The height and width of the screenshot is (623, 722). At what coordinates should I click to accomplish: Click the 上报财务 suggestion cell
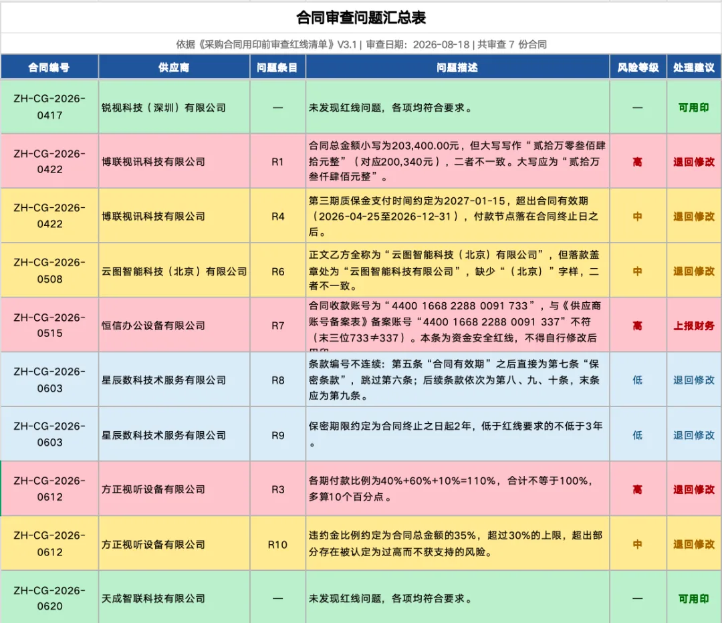[x=694, y=325]
